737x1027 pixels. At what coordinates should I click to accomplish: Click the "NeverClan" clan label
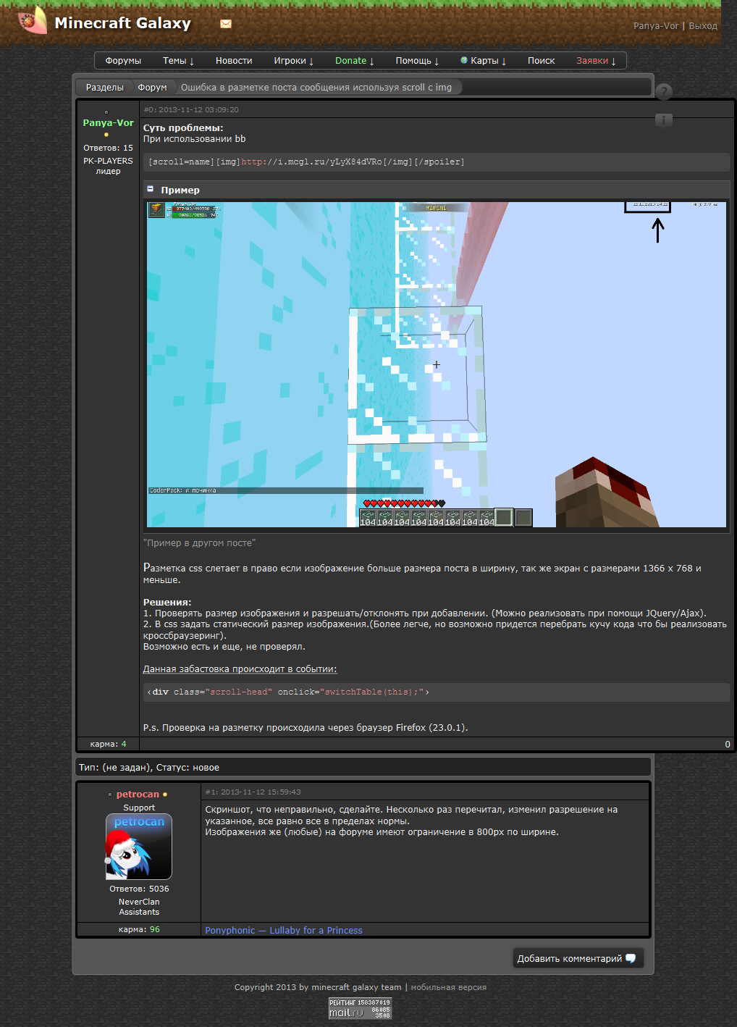tap(139, 902)
